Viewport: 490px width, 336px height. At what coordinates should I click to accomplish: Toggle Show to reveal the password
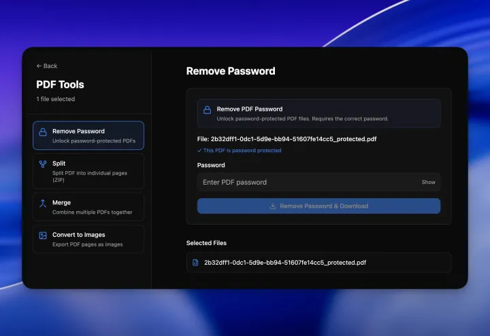[x=428, y=182]
